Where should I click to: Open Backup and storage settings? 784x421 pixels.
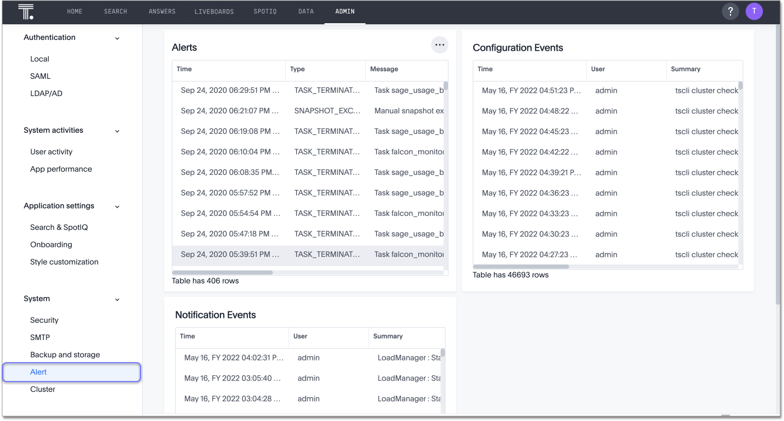point(65,355)
